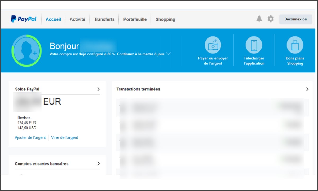Viewport: 318px width, 191px height.
Task: Open the settings gear
Action: click(271, 19)
